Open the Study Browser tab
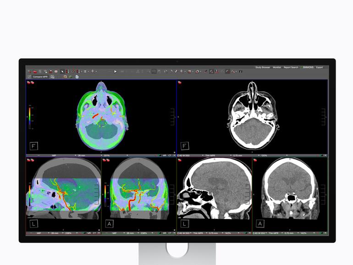This screenshot has width=353, height=265. tap(263, 67)
